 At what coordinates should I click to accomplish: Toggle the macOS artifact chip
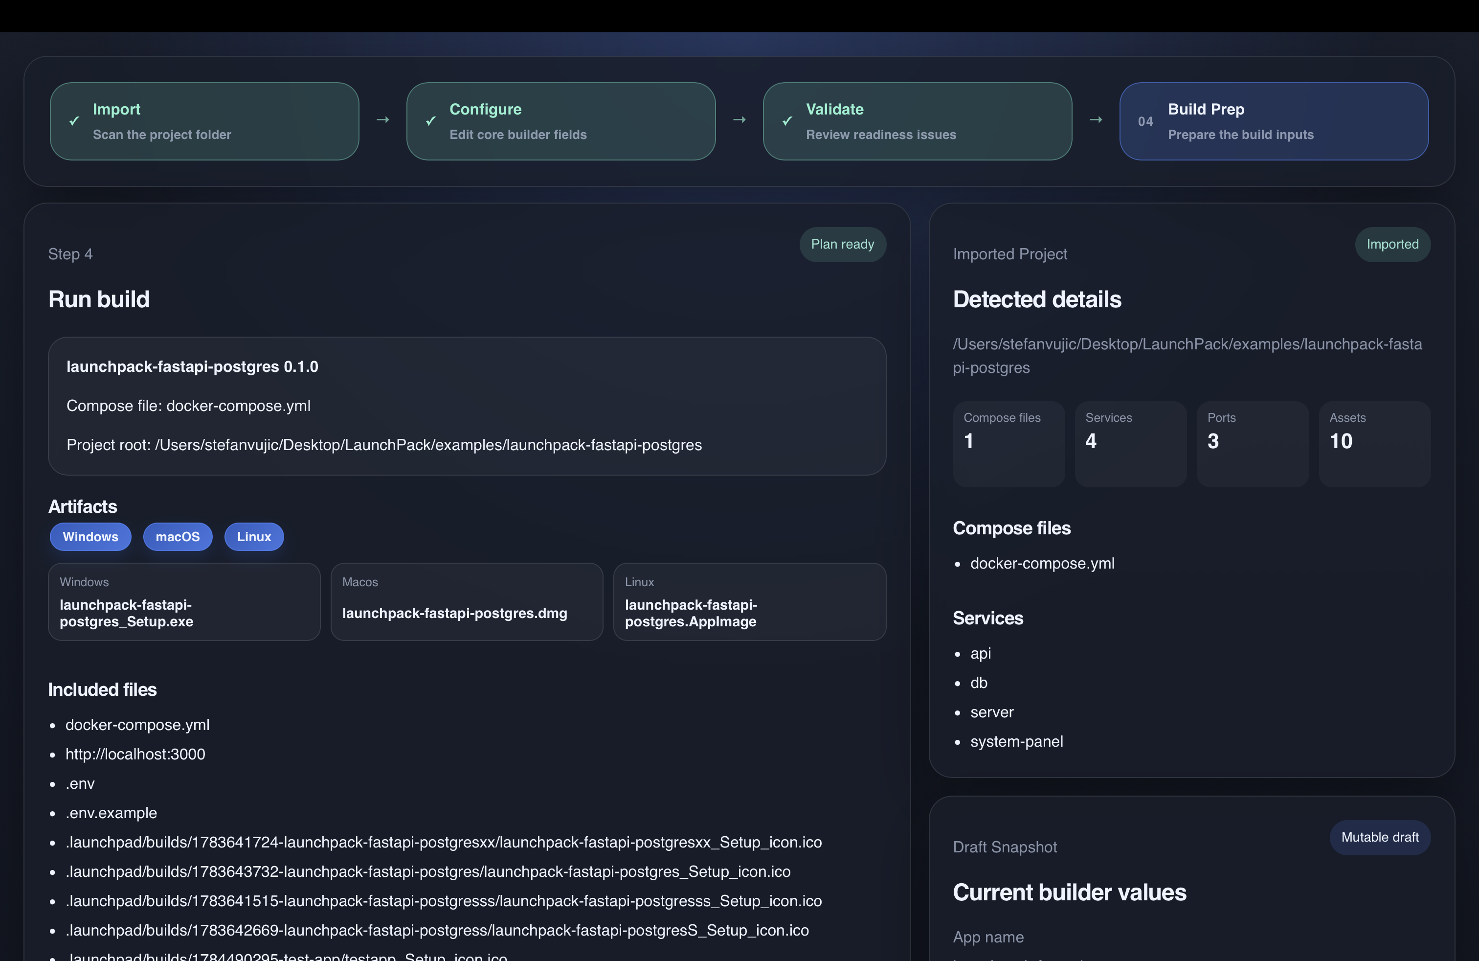[178, 536]
